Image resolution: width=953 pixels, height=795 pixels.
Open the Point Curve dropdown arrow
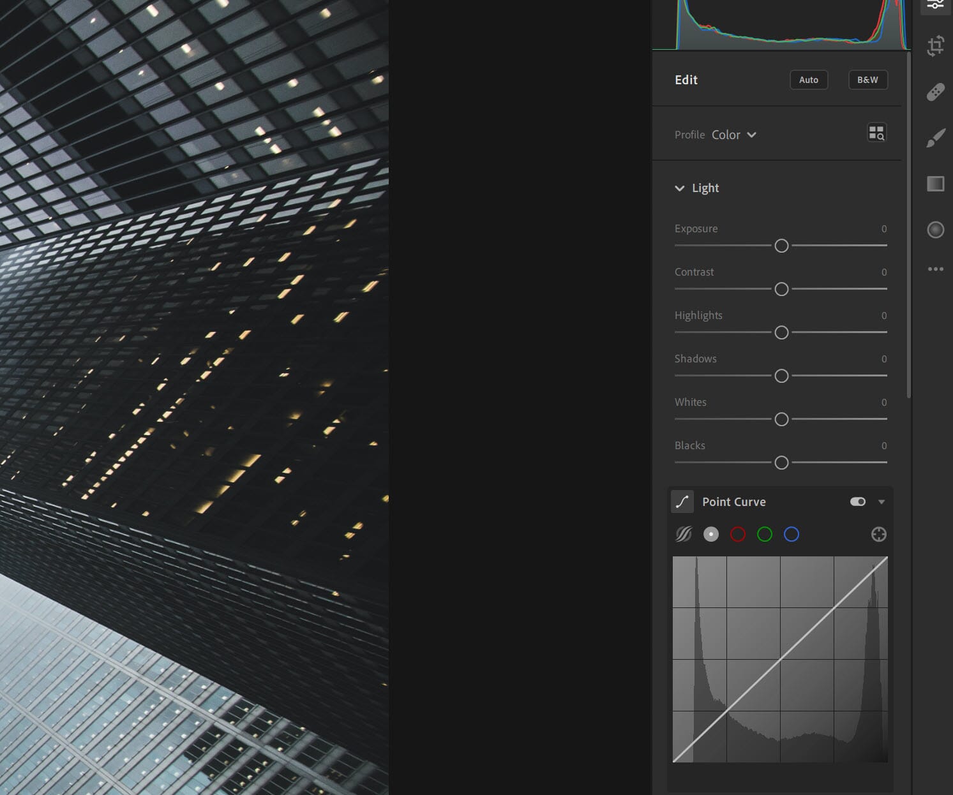pos(882,502)
